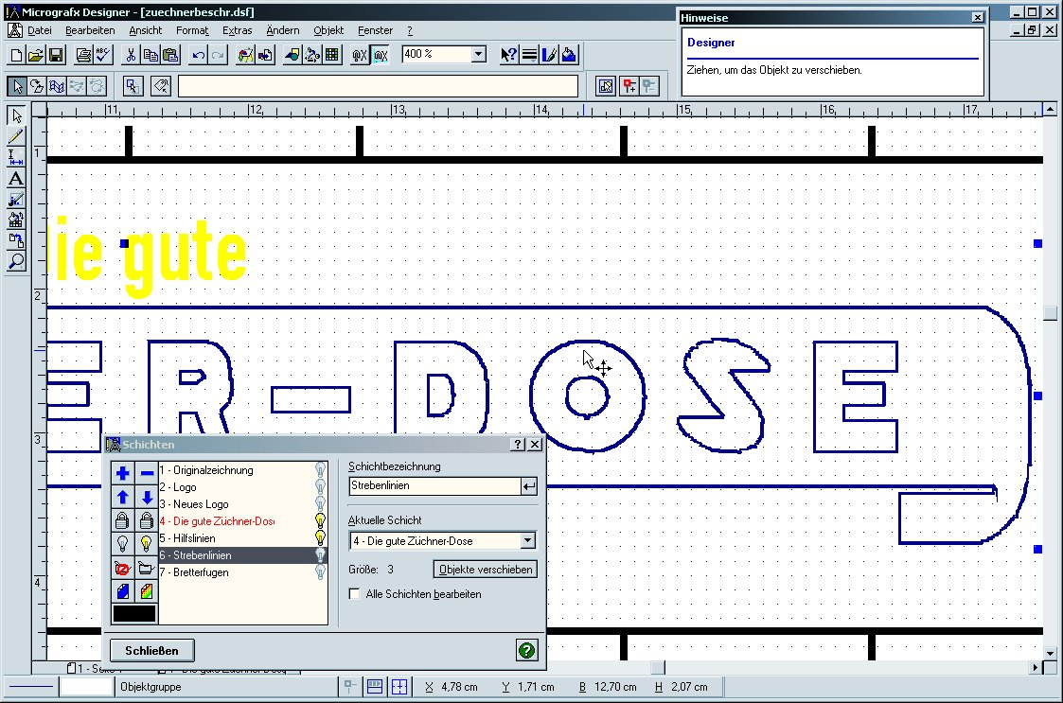Open the 'Objekt' menu

click(x=328, y=30)
